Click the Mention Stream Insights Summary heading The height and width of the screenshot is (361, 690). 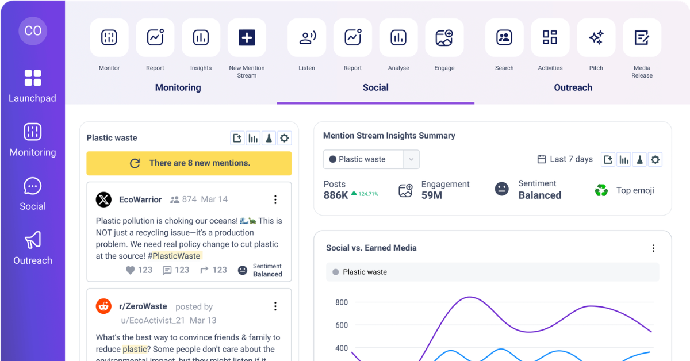pos(389,136)
